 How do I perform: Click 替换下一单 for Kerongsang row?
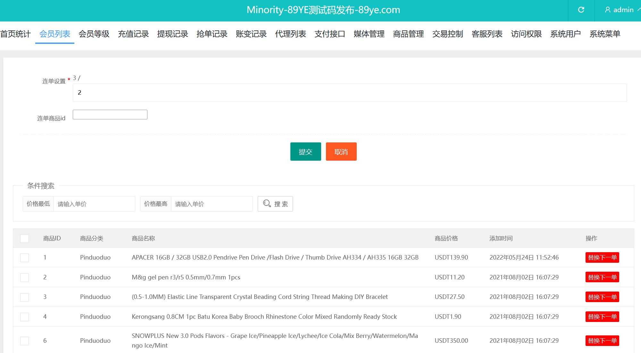tap(602, 317)
